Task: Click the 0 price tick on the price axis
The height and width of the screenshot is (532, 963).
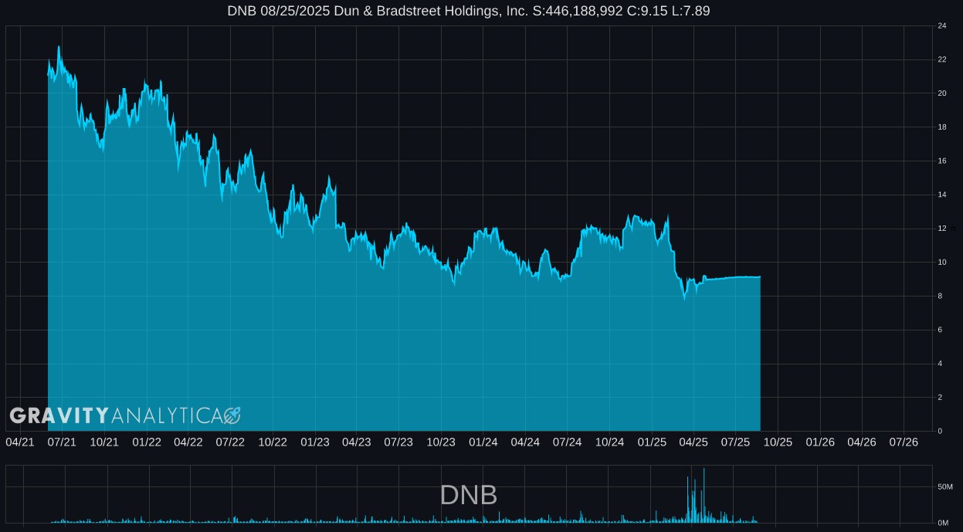Action: [940, 431]
